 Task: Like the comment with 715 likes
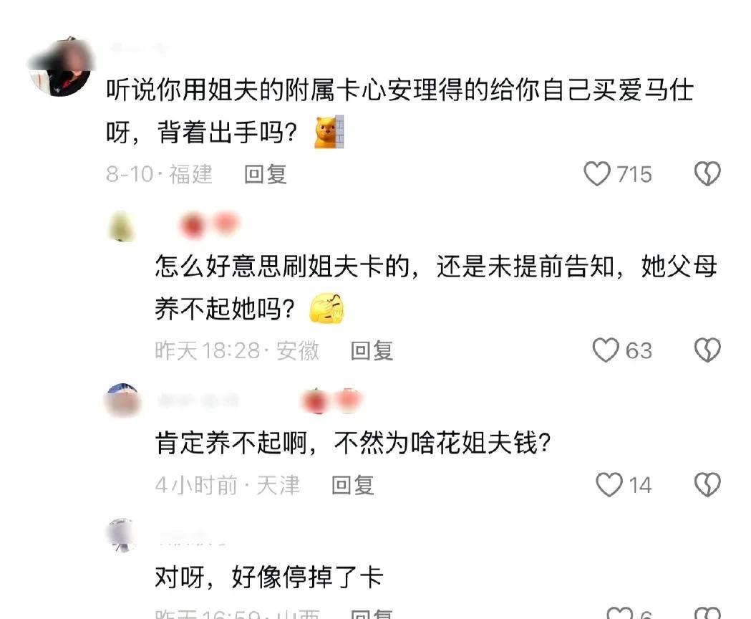(x=596, y=173)
